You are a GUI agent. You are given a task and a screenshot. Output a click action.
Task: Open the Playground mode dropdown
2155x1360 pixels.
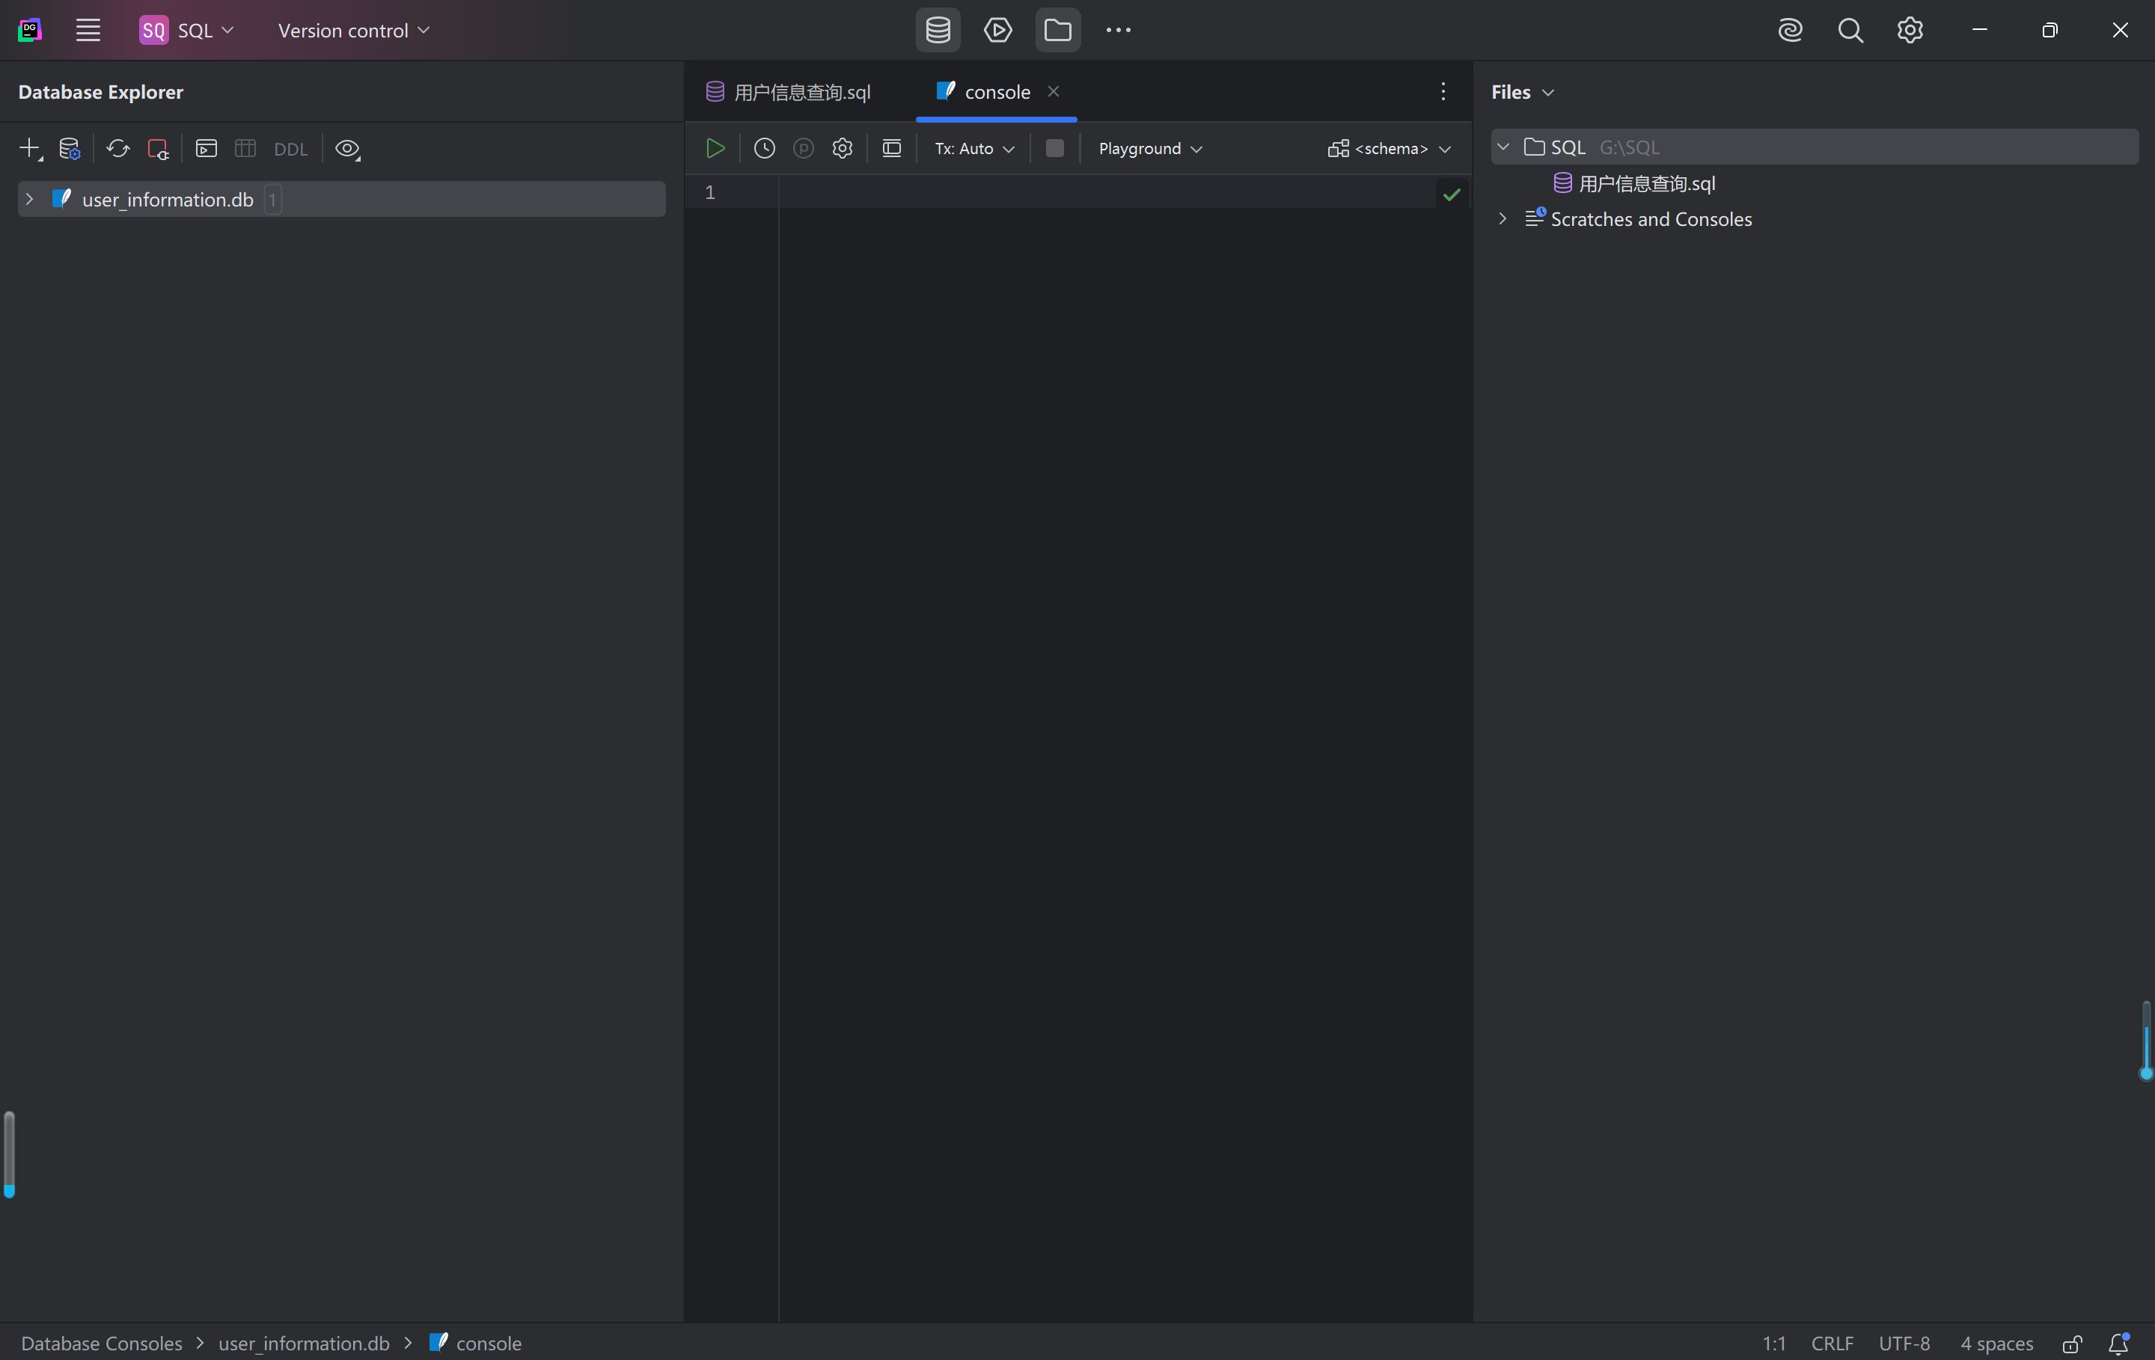tap(1149, 149)
